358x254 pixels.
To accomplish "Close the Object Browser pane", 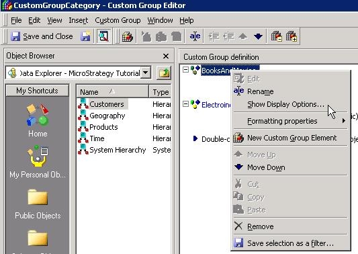I will (x=166, y=56).
